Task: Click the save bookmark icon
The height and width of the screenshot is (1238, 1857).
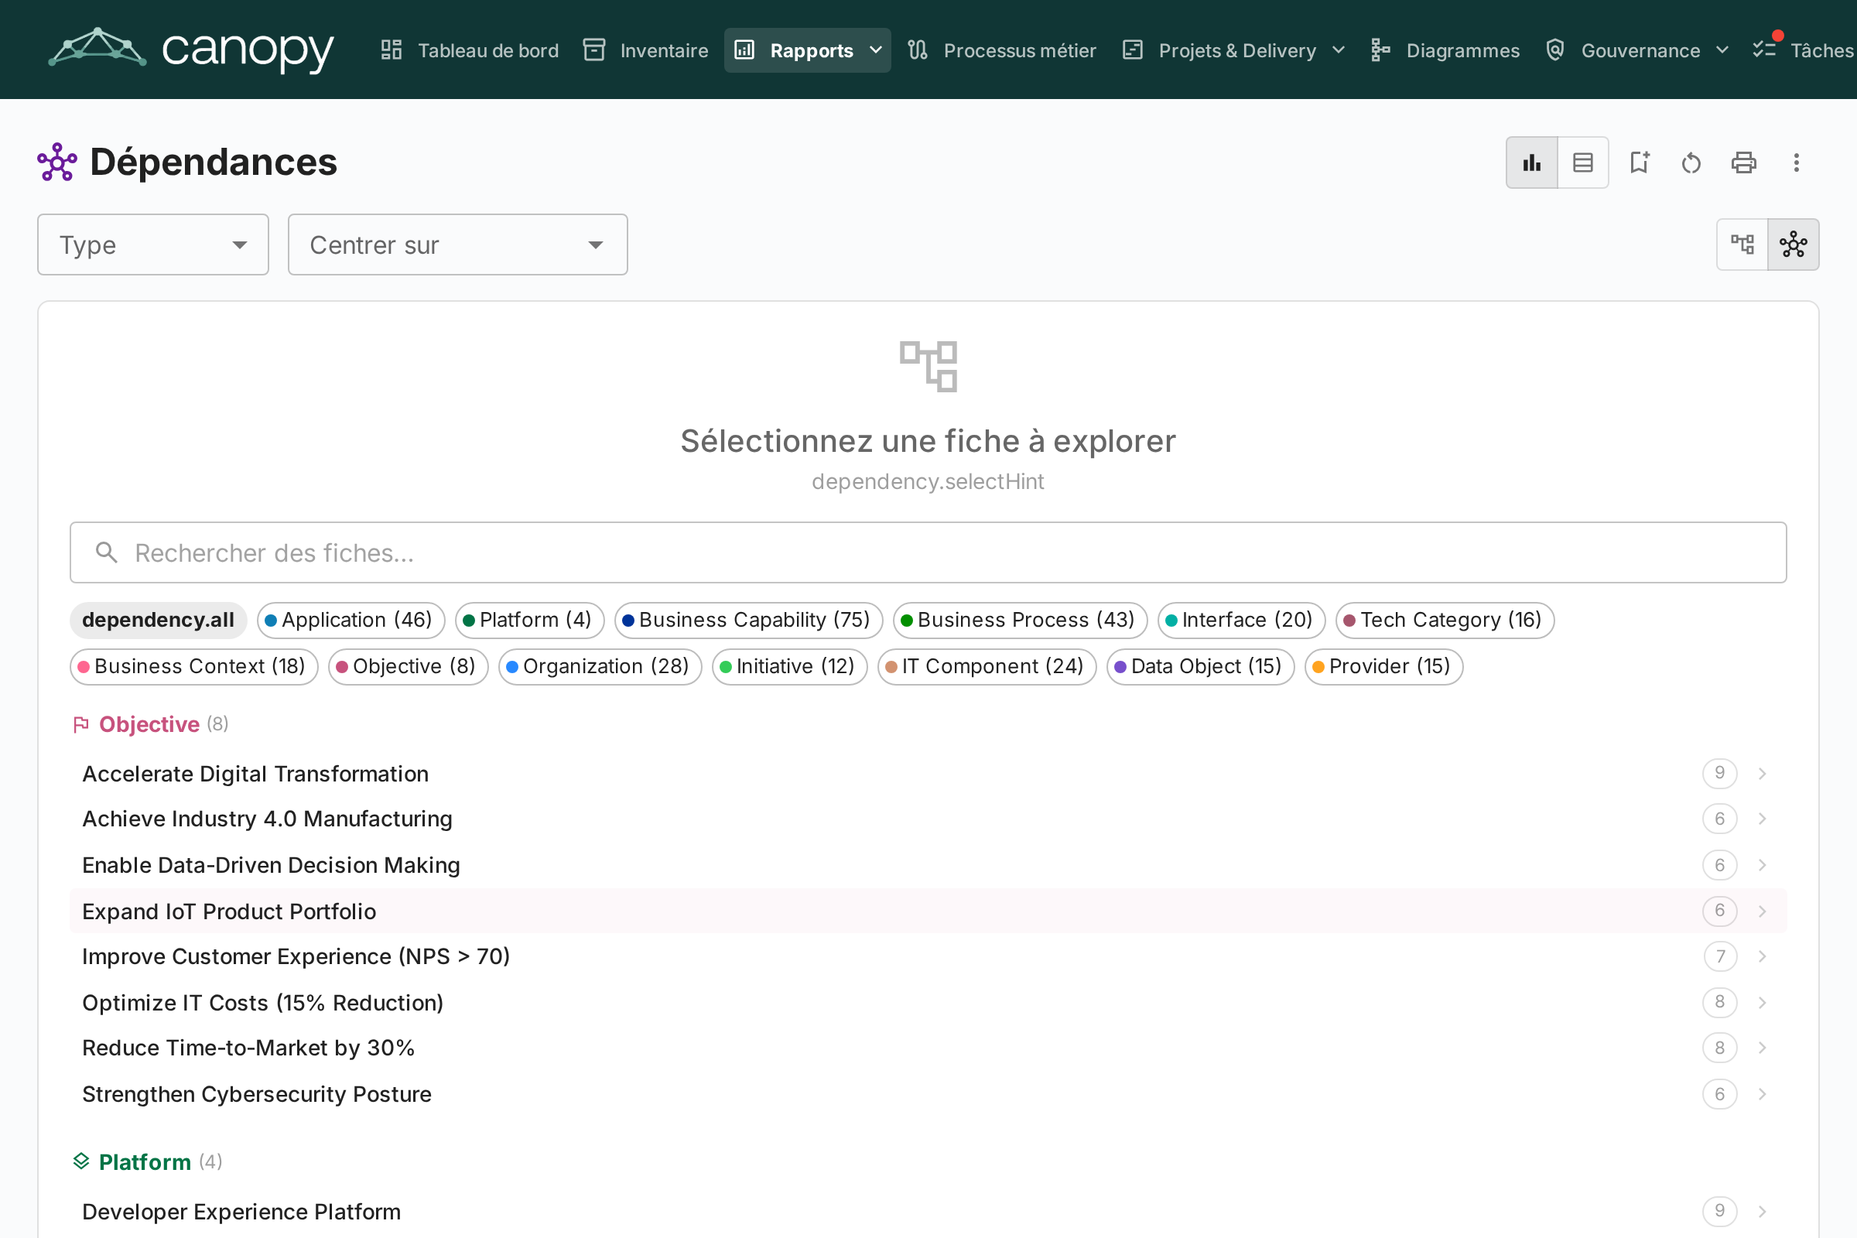Action: pyautogui.click(x=1639, y=162)
